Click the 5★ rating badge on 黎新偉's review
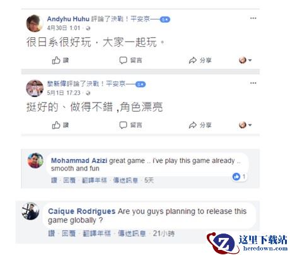Screen dimensions: 290x255 pos(141,85)
